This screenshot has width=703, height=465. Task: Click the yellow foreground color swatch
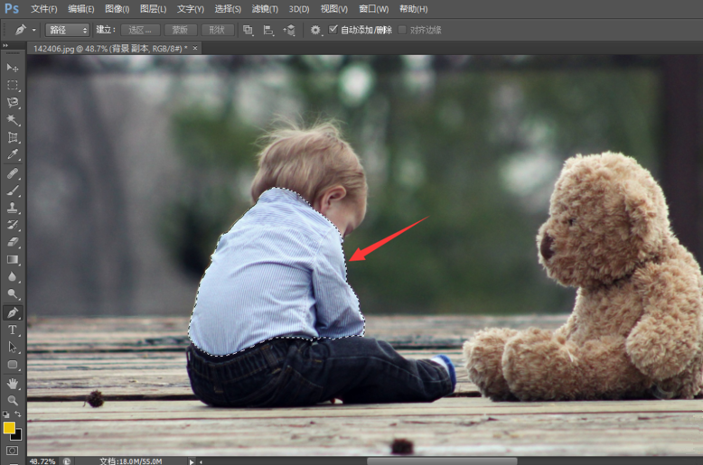point(9,427)
